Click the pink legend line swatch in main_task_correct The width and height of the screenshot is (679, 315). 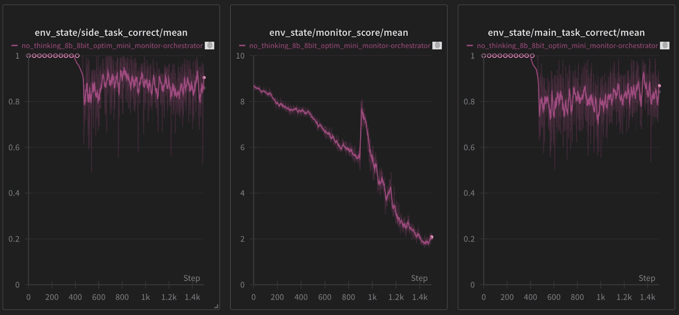tap(470, 46)
